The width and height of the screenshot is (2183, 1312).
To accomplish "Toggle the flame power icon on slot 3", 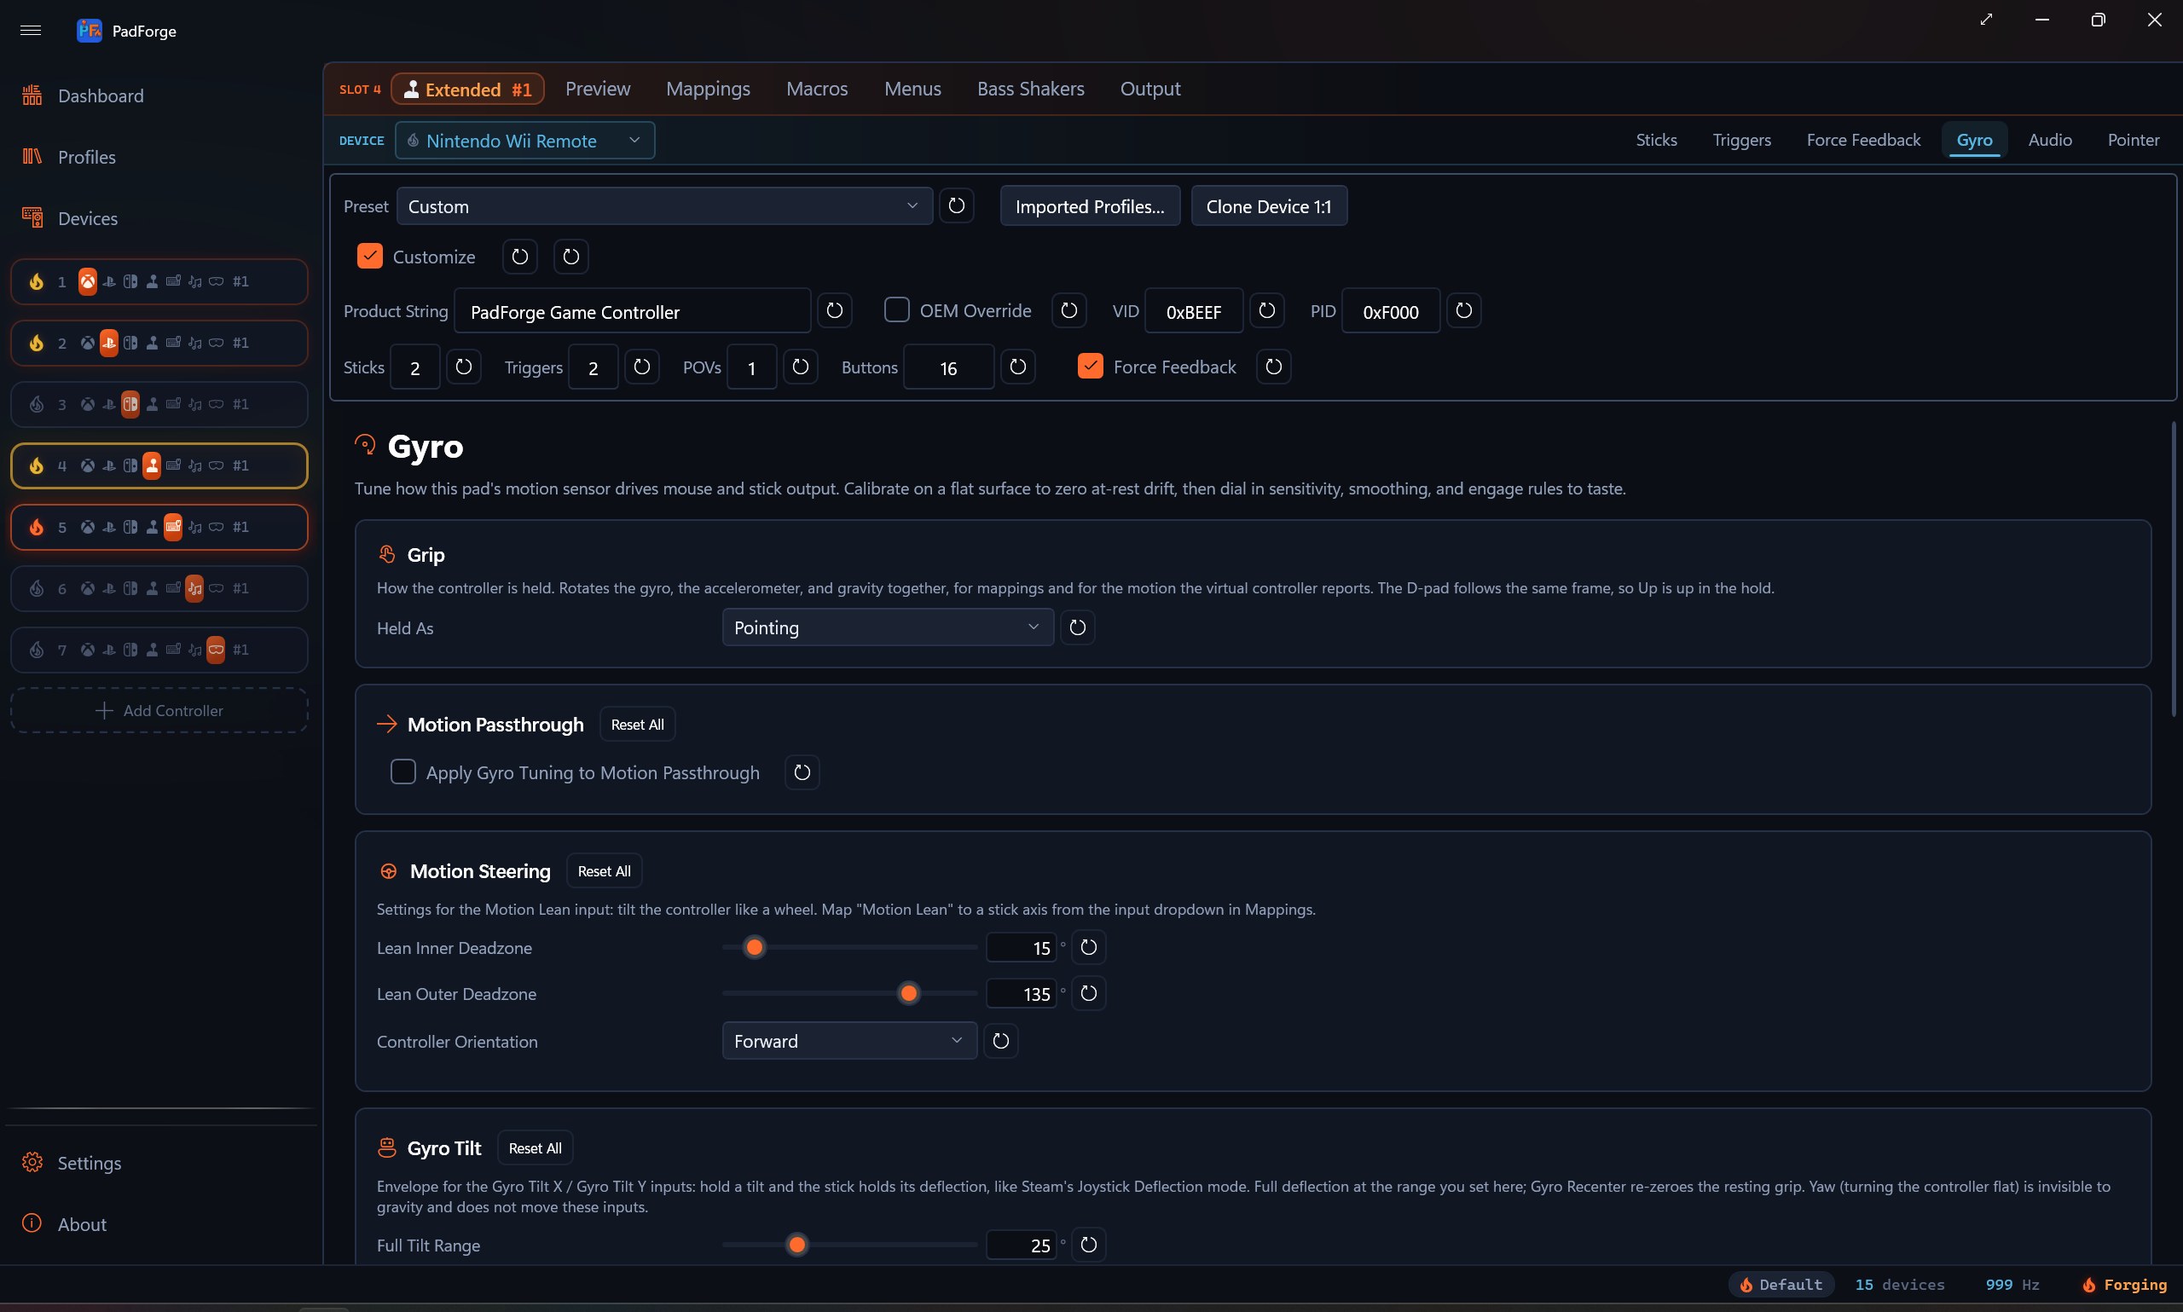I will 37,404.
